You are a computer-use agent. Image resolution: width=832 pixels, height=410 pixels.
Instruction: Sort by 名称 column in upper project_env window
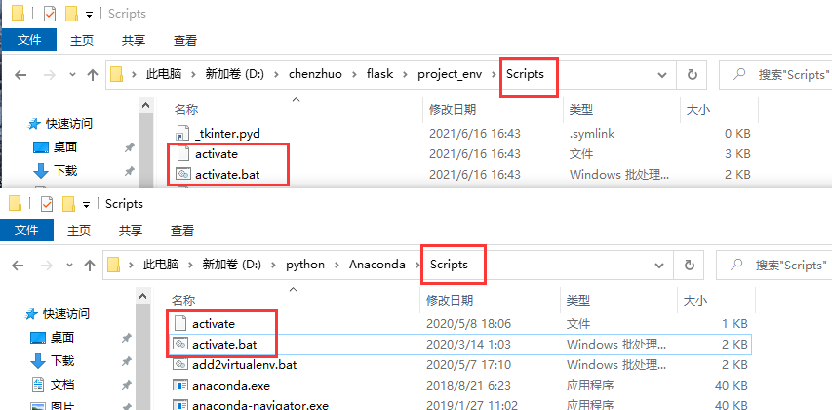(x=186, y=110)
